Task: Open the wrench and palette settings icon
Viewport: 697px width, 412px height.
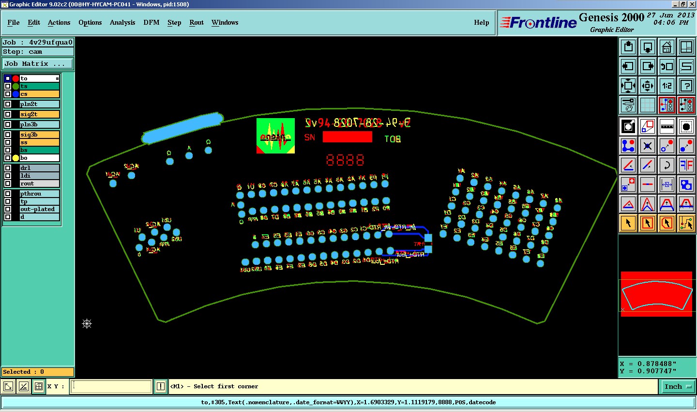Action: click(x=628, y=105)
